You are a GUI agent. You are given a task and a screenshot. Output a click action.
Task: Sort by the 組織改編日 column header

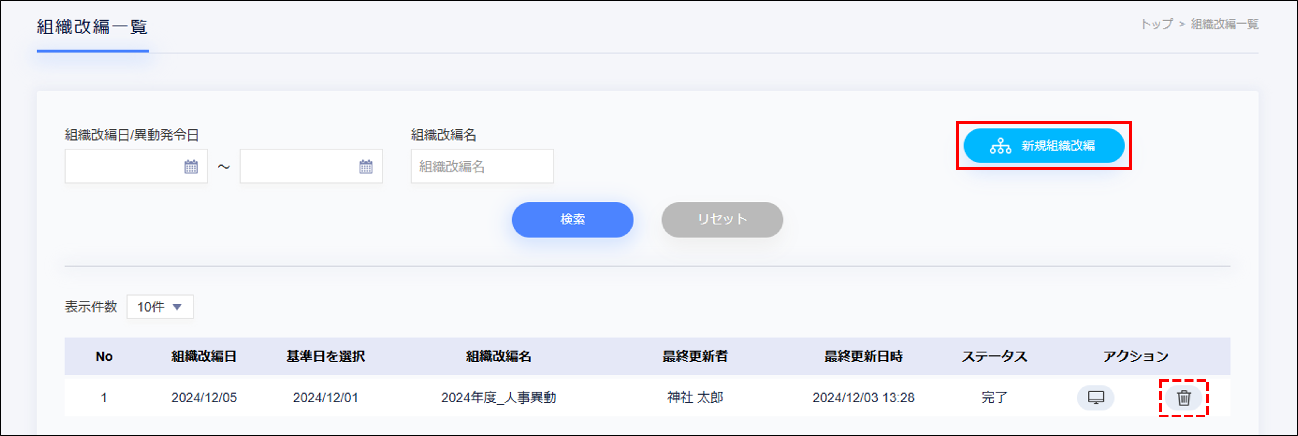click(x=203, y=357)
